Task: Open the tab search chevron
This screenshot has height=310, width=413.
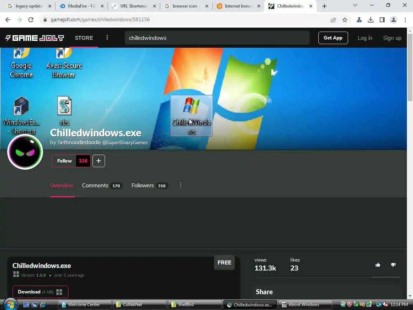Action: (355, 5)
